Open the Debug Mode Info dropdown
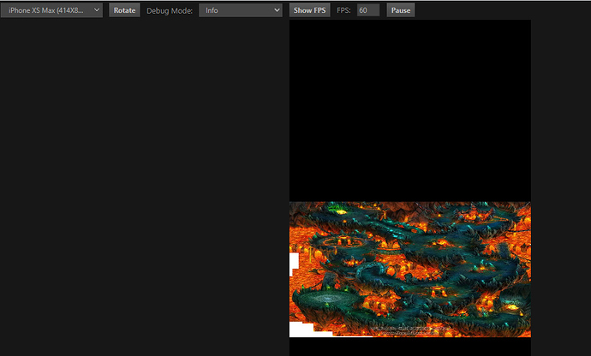 [241, 10]
